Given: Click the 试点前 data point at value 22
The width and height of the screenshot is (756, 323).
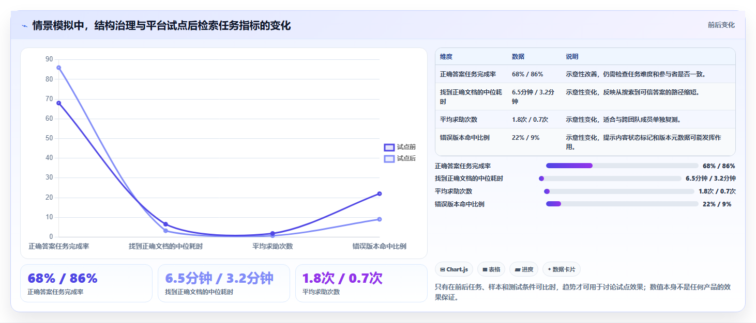Looking at the screenshot, I should pos(380,193).
